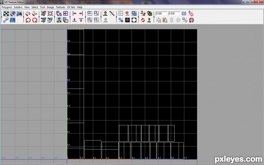Click the Unfold UVs icon
This screenshot has height=165, width=264.
[x=59, y=20]
